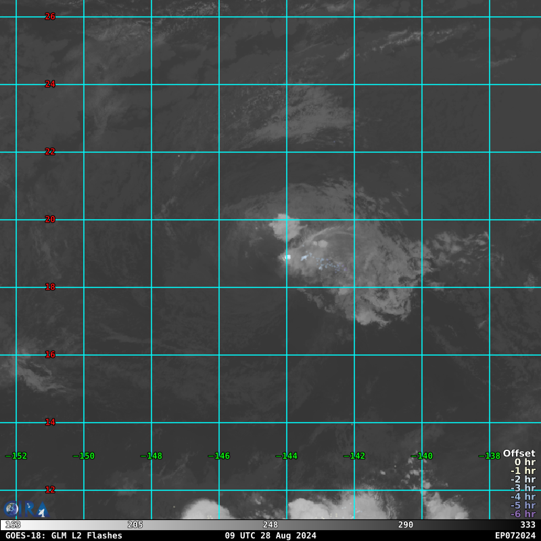Screen dimensions: 541x541
Task: Click the GOES-18: GLM L2 Flashes caption
Action: 64,536
